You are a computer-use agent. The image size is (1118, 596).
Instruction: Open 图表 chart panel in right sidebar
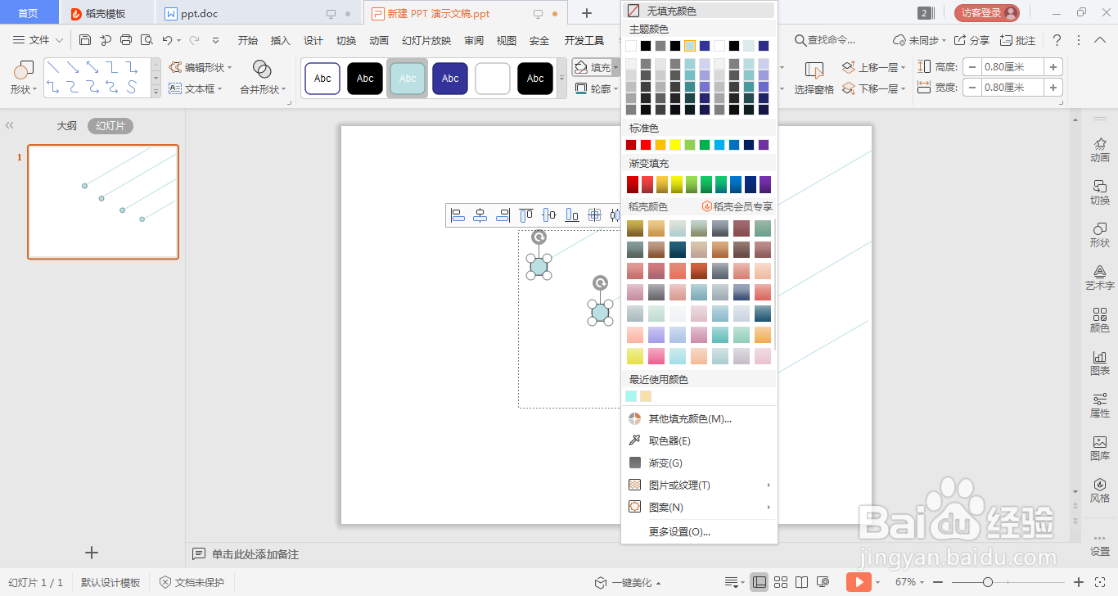1100,363
